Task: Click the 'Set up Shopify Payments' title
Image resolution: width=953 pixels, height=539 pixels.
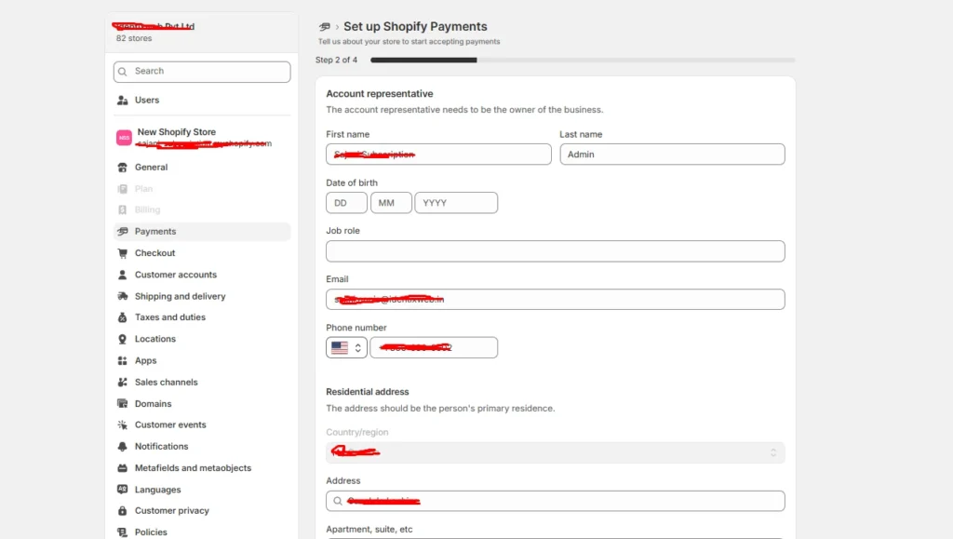Action: [x=415, y=27]
